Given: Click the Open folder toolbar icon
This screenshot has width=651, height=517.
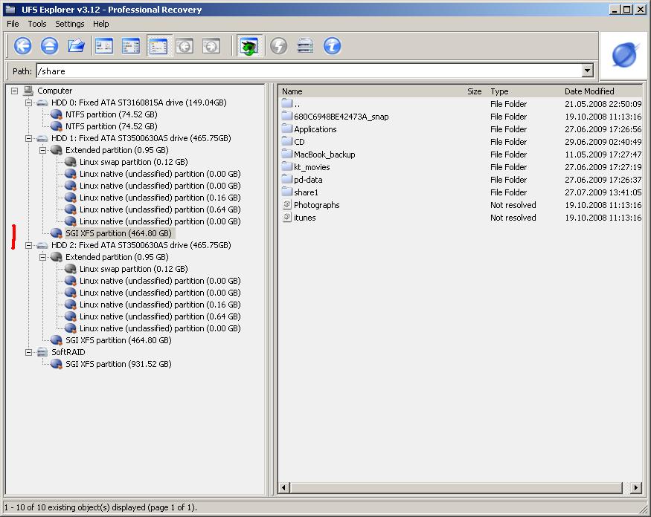Looking at the screenshot, I should [x=77, y=45].
